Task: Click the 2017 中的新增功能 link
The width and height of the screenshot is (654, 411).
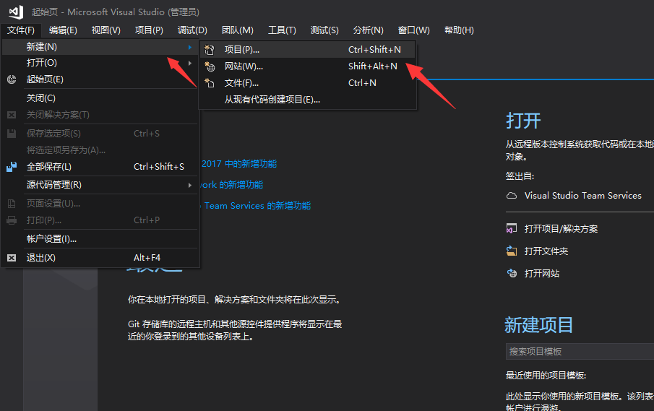Action: click(x=238, y=164)
